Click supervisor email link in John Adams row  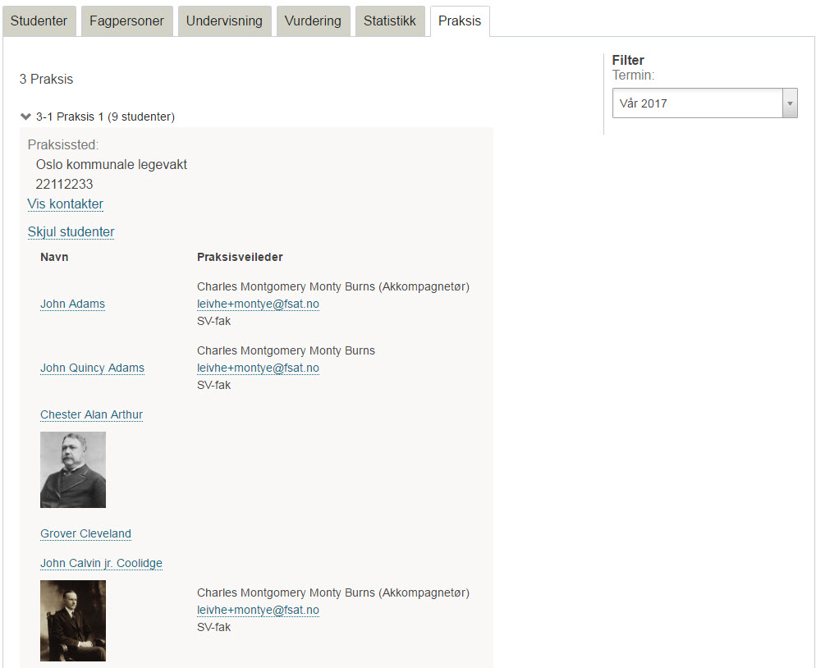[x=258, y=304]
